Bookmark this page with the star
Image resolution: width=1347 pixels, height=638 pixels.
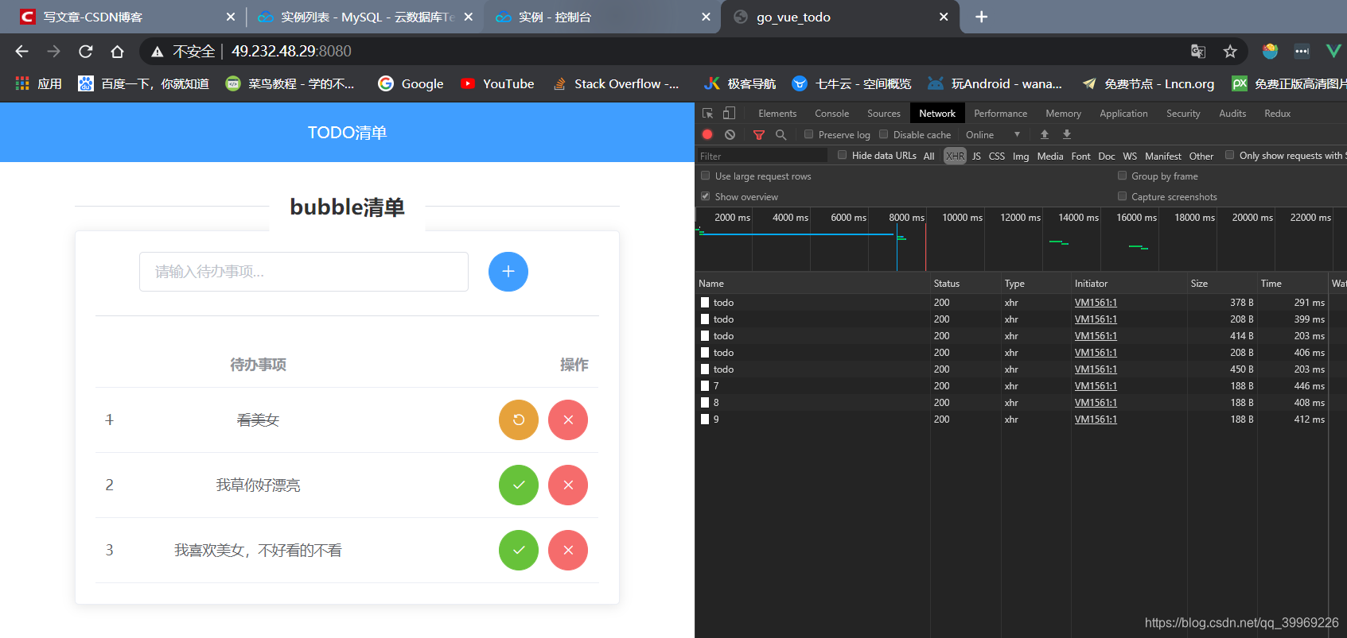[x=1230, y=52]
